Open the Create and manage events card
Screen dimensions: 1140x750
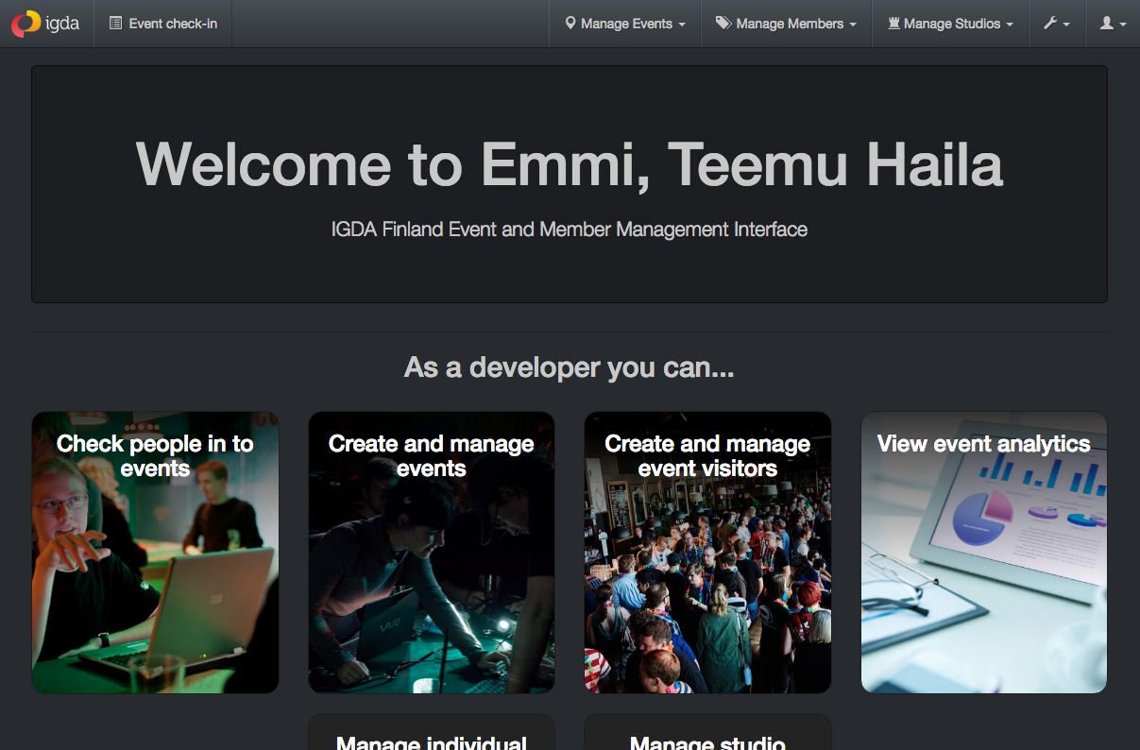432,553
